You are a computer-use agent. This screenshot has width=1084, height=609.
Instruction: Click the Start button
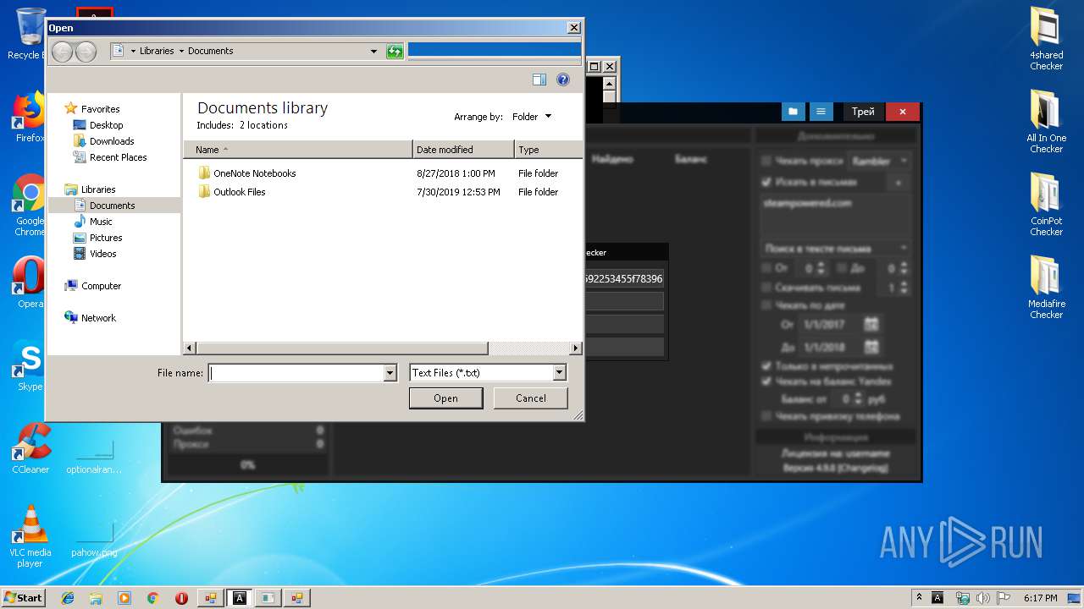click(x=23, y=598)
